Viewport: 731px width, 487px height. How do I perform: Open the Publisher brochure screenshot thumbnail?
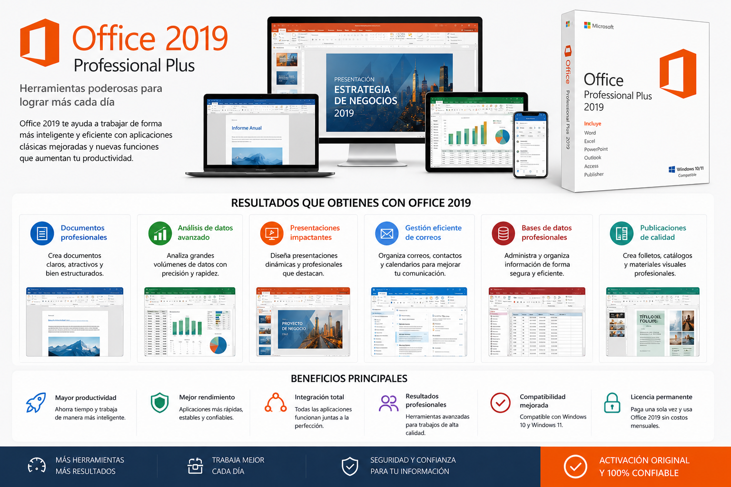click(653, 322)
